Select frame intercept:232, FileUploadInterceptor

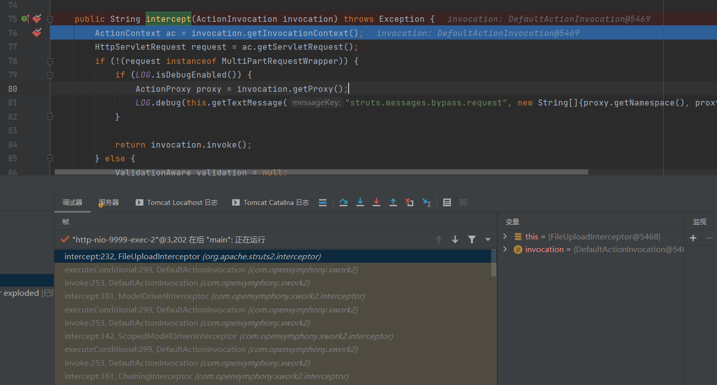272,256
